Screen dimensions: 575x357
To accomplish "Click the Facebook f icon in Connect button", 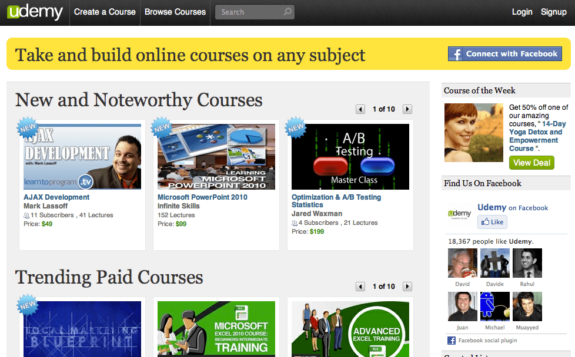I will 456,54.
